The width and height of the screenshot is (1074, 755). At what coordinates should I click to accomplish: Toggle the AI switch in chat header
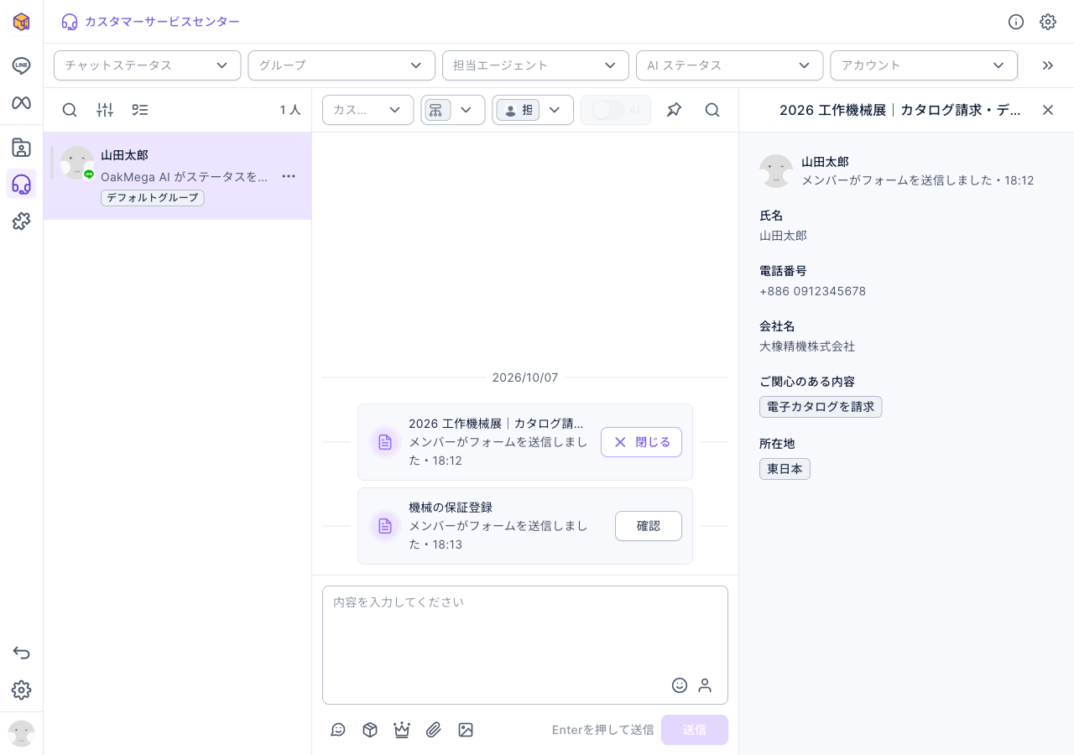608,110
